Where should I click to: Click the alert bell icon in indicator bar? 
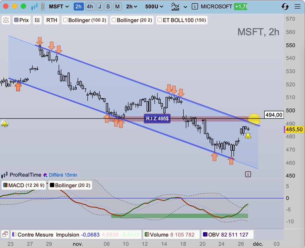click(6, 20)
